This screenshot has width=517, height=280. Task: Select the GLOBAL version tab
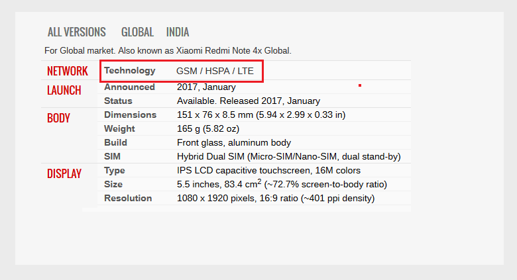coord(137,32)
